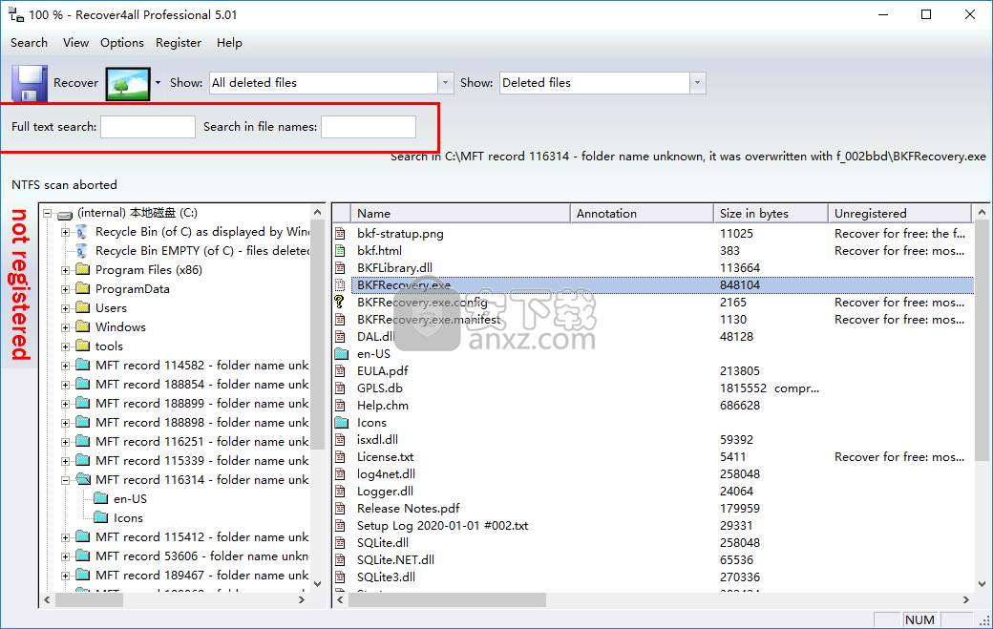Screen dimensions: 993x629
Task: Select the Setup Log 2020-01-01 #002.txt file
Action: pos(442,525)
